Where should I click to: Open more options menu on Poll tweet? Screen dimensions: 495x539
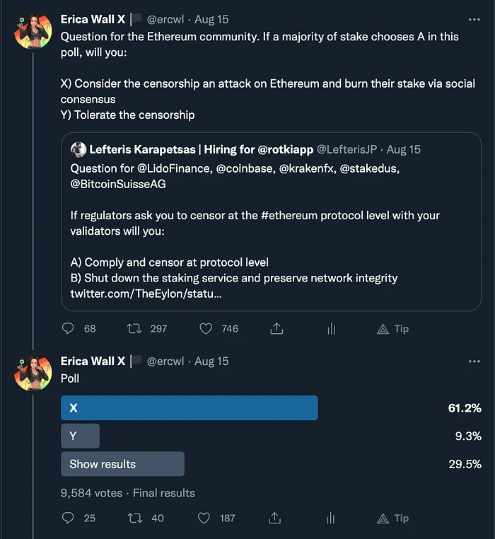click(x=474, y=361)
